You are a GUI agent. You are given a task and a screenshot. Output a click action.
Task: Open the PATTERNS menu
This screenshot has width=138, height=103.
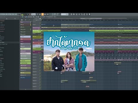[x=3, y=14]
